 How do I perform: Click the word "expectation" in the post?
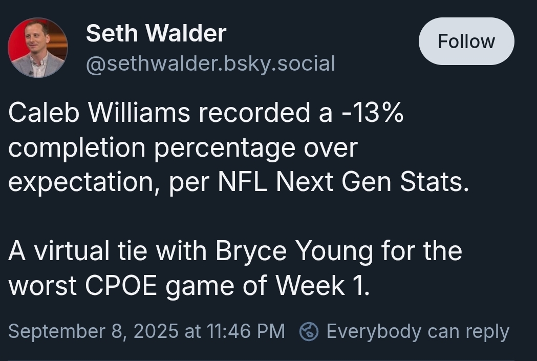[x=81, y=182]
